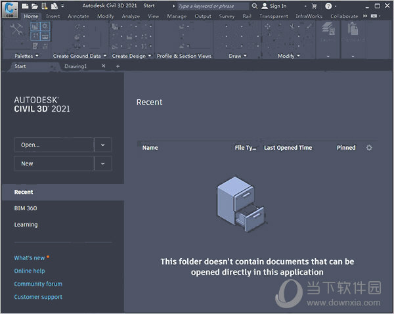Image resolution: width=394 pixels, height=314 pixels.
Task: Open the Autodesk App Store cart icon
Action: pos(314,7)
